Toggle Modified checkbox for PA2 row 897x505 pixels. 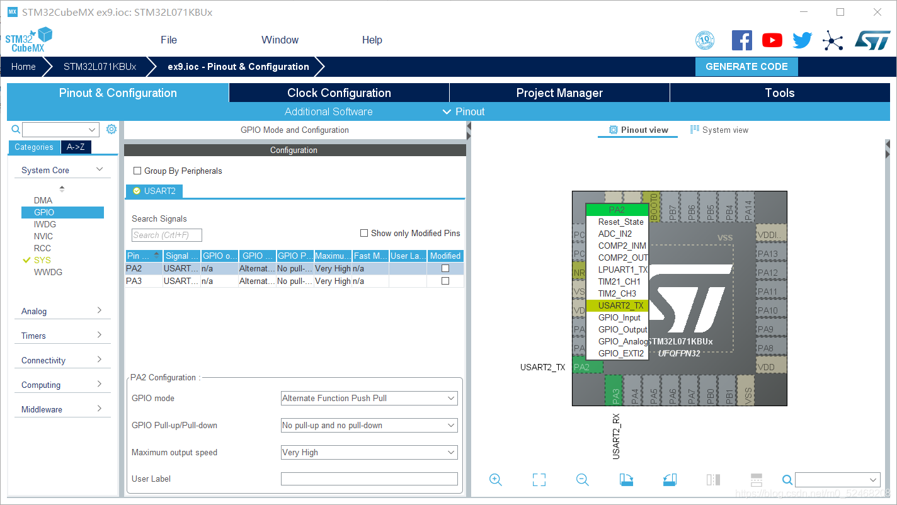coord(445,268)
